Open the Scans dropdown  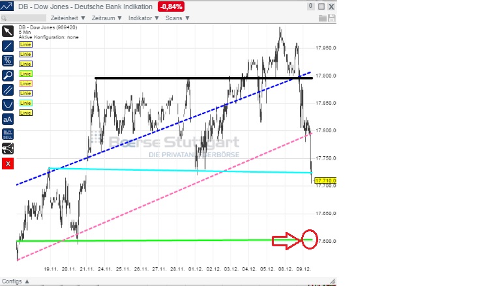click(x=177, y=18)
